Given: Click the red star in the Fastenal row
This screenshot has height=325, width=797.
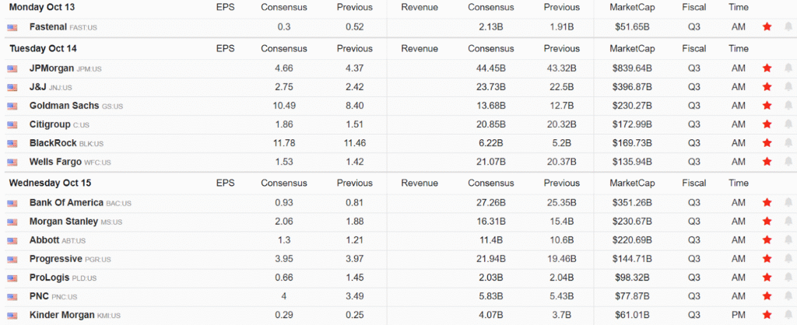Looking at the screenshot, I should pos(767,26).
